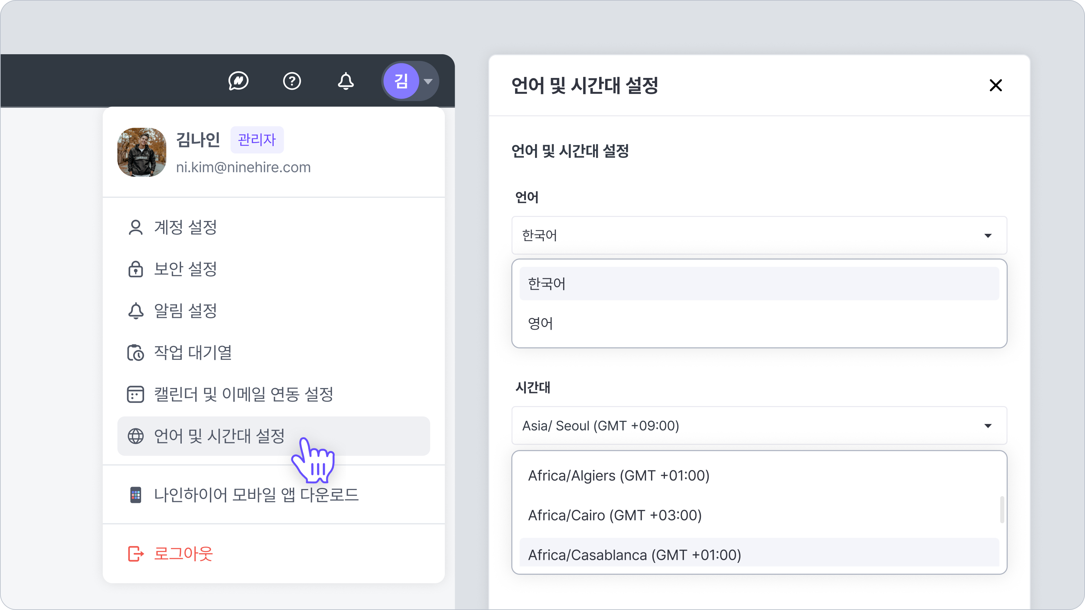The height and width of the screenshot is (610, 1085).
Task: Click the globe icon for language settings
Action: coord(136,436)
